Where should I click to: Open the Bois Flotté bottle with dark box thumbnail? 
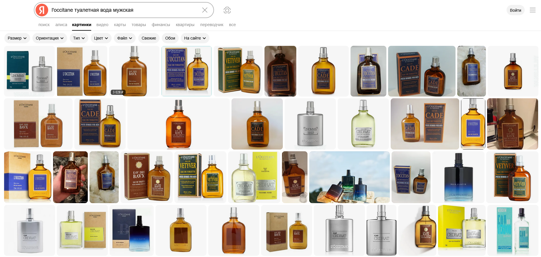[x=132, y=230]
